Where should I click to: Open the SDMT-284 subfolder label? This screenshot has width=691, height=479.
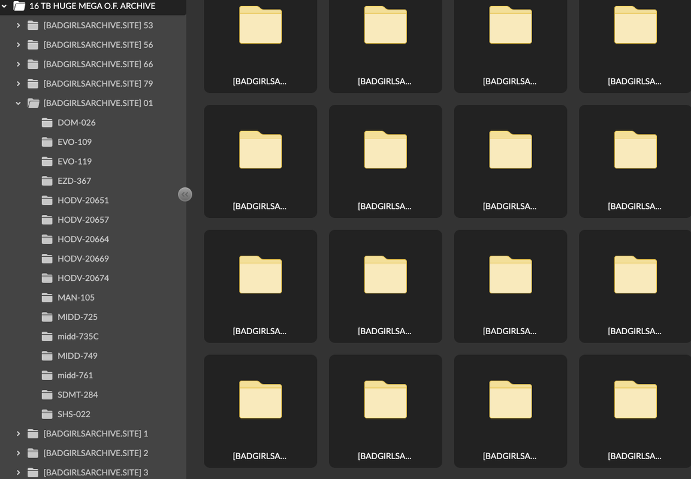(77, 395)
